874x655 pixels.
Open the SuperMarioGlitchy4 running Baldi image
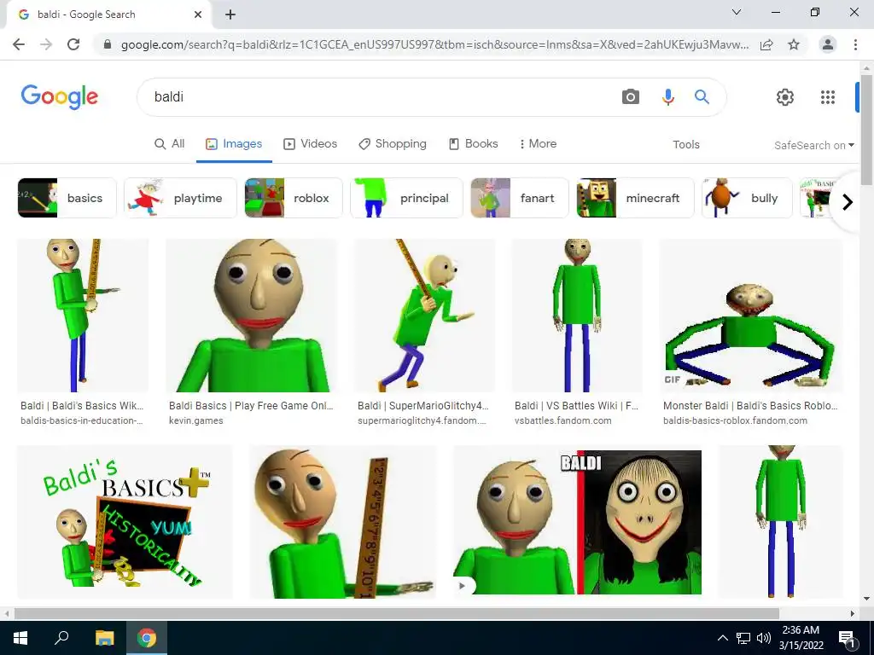coord(424,316)
